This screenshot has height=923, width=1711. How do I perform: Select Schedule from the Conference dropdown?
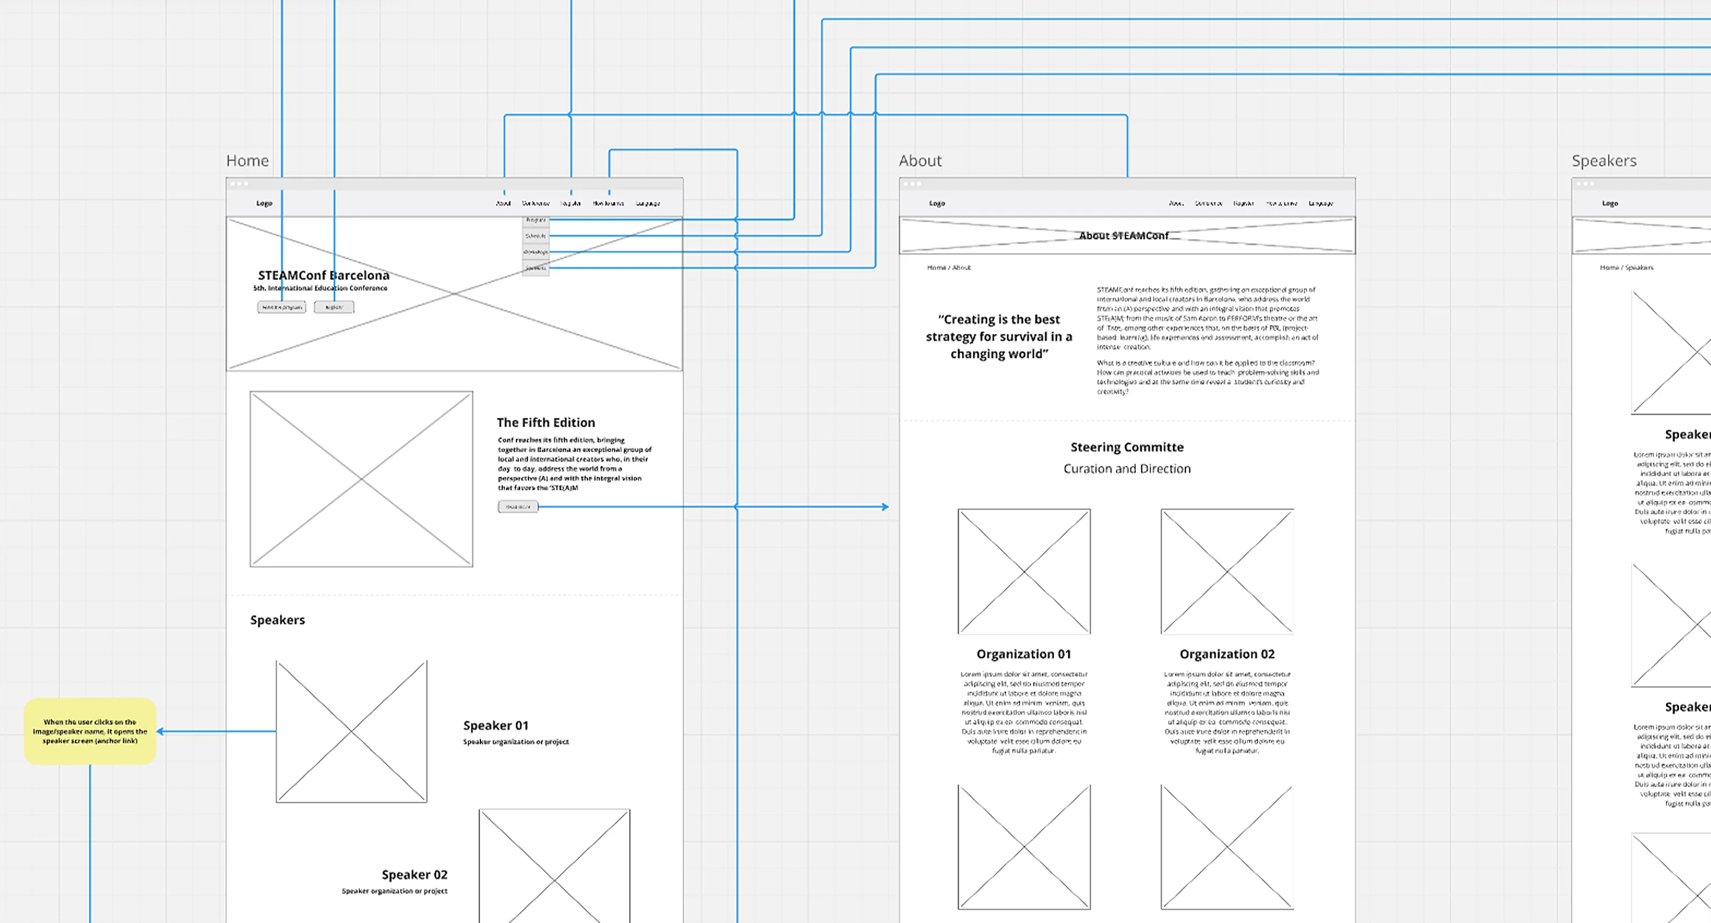pos(536,236)
